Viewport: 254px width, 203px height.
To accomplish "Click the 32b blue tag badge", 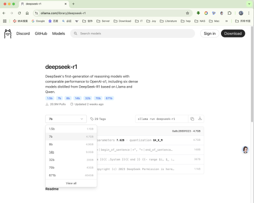I will (88, 98).
